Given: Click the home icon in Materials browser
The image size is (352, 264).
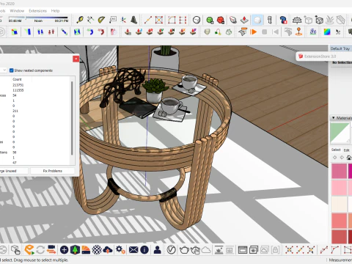Looking at the screenshot, I should click(349, 158).
